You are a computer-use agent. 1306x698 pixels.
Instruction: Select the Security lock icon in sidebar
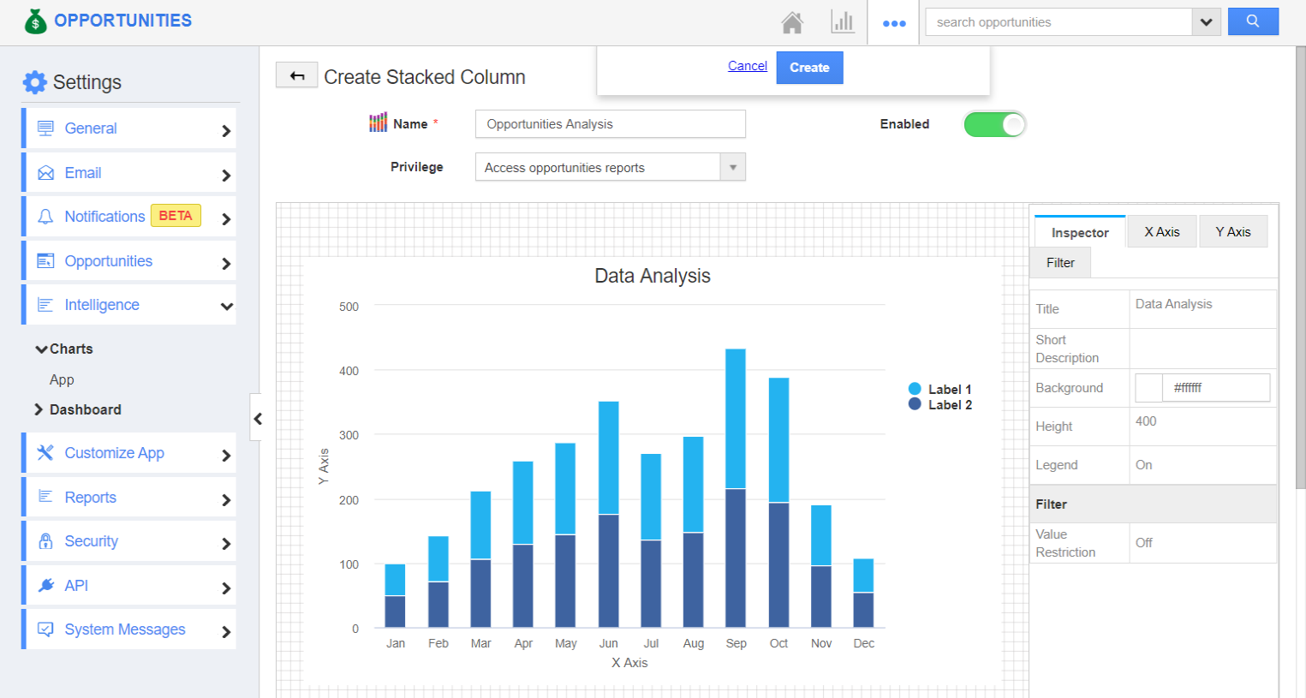pos(45,541)
